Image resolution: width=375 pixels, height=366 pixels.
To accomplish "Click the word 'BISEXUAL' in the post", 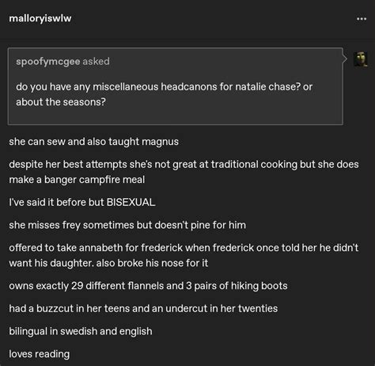I will tap(131, 203).
